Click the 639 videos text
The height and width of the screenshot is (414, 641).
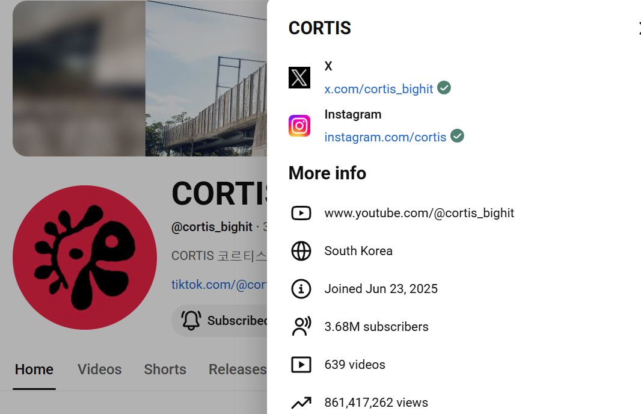tap(354, 365)
